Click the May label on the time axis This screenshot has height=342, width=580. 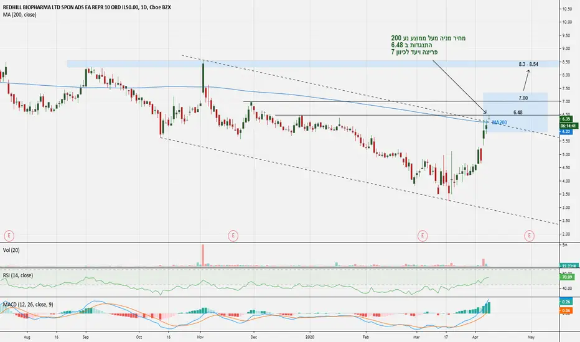pos(531,337)
